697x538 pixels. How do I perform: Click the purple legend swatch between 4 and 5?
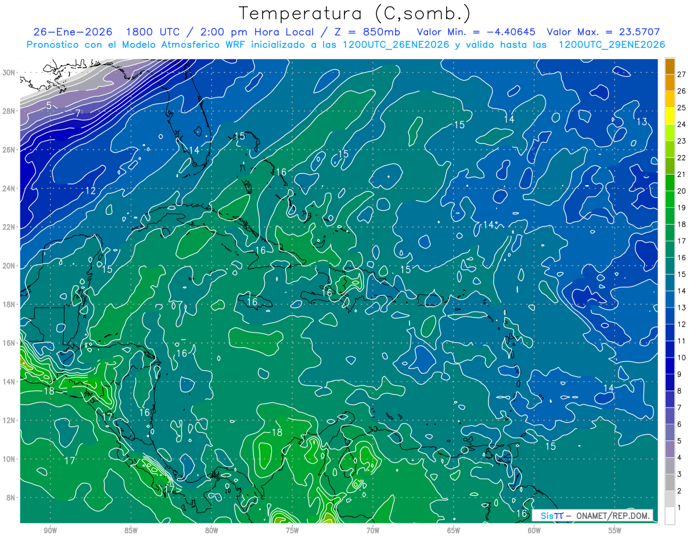click(x=670, y=449)
